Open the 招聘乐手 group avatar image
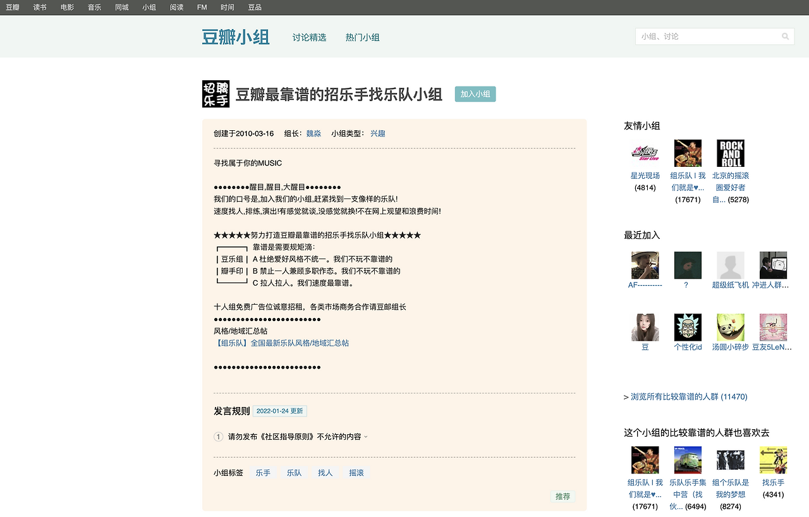 216,94
